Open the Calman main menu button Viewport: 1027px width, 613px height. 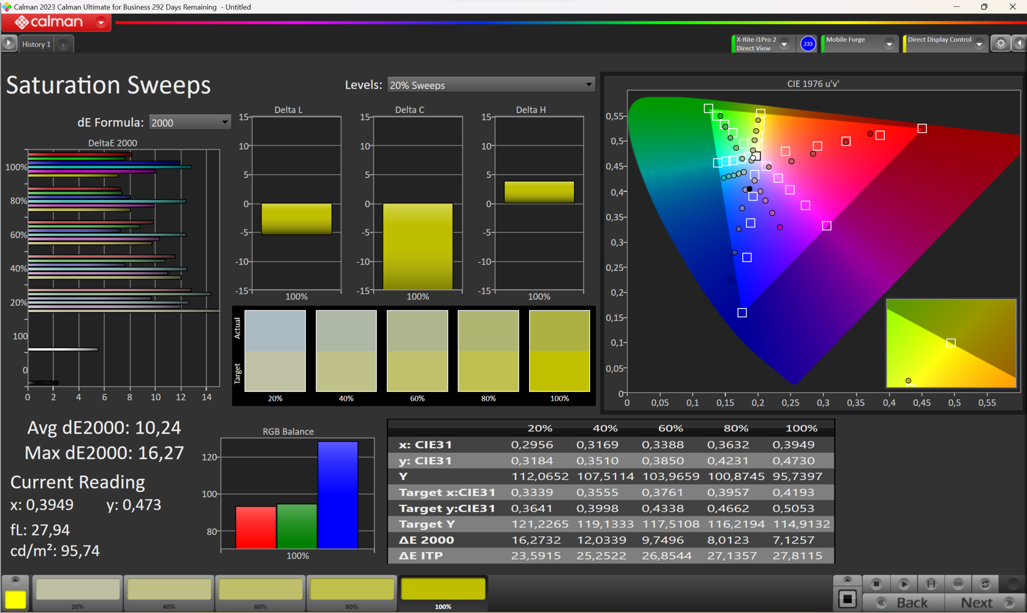click(56, 22)
